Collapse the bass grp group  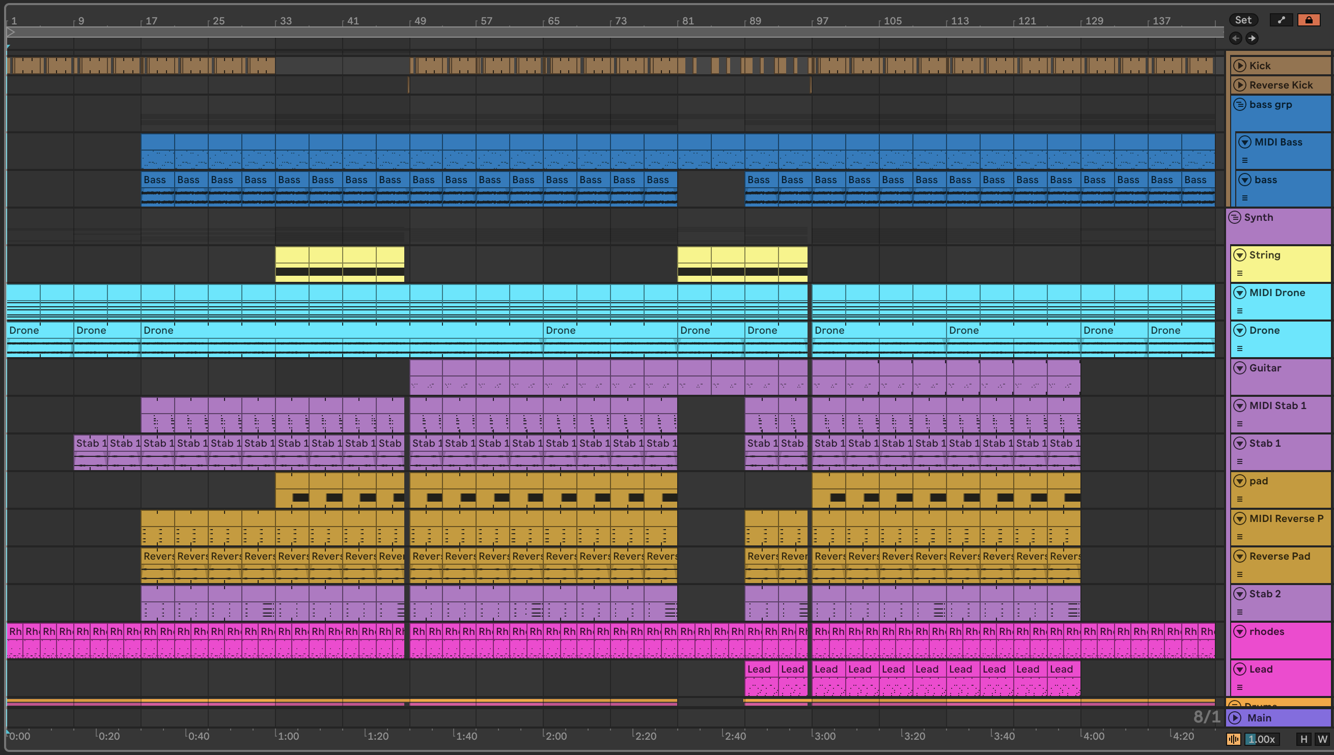coord(1240,104)
